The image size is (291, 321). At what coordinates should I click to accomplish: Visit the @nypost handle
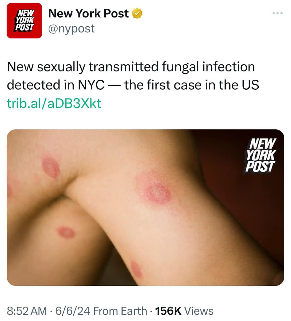71,28
